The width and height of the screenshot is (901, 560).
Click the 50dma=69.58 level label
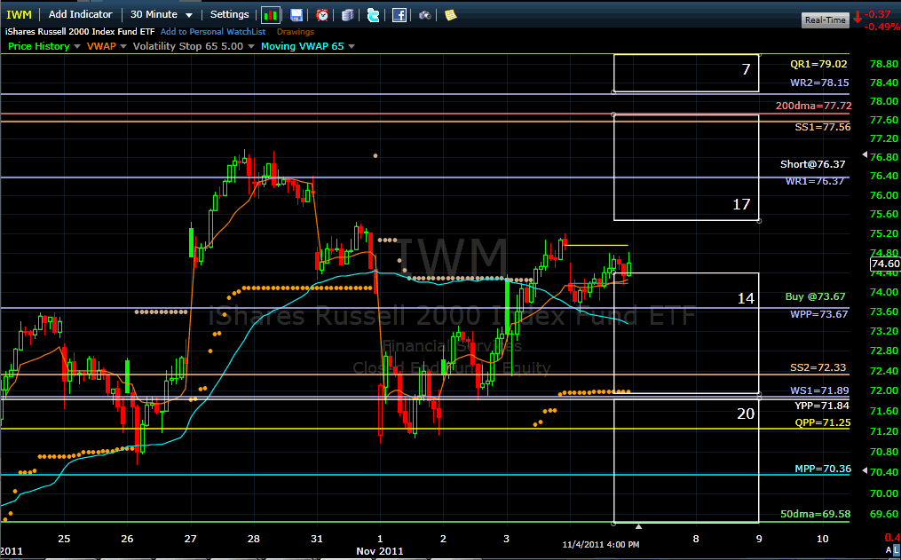tap(816, 514)
